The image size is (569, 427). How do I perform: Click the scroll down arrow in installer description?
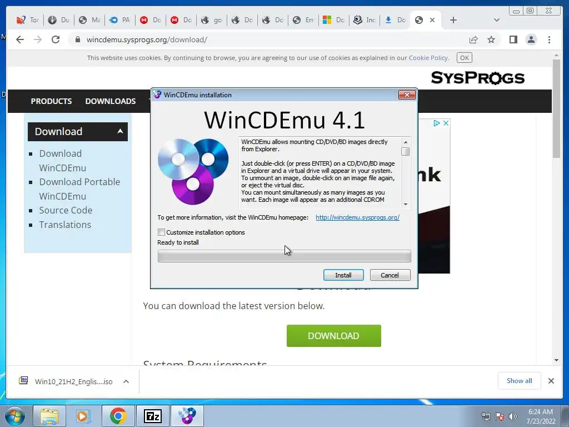pyautogui.click(x=406, y=205)
